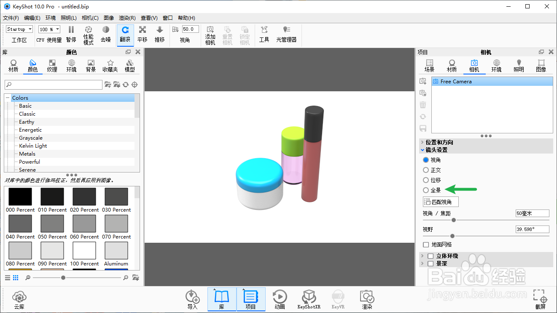Open 帮助(H) menu
Viewport: 557px width, 313px height.
(x=186, y=18)
